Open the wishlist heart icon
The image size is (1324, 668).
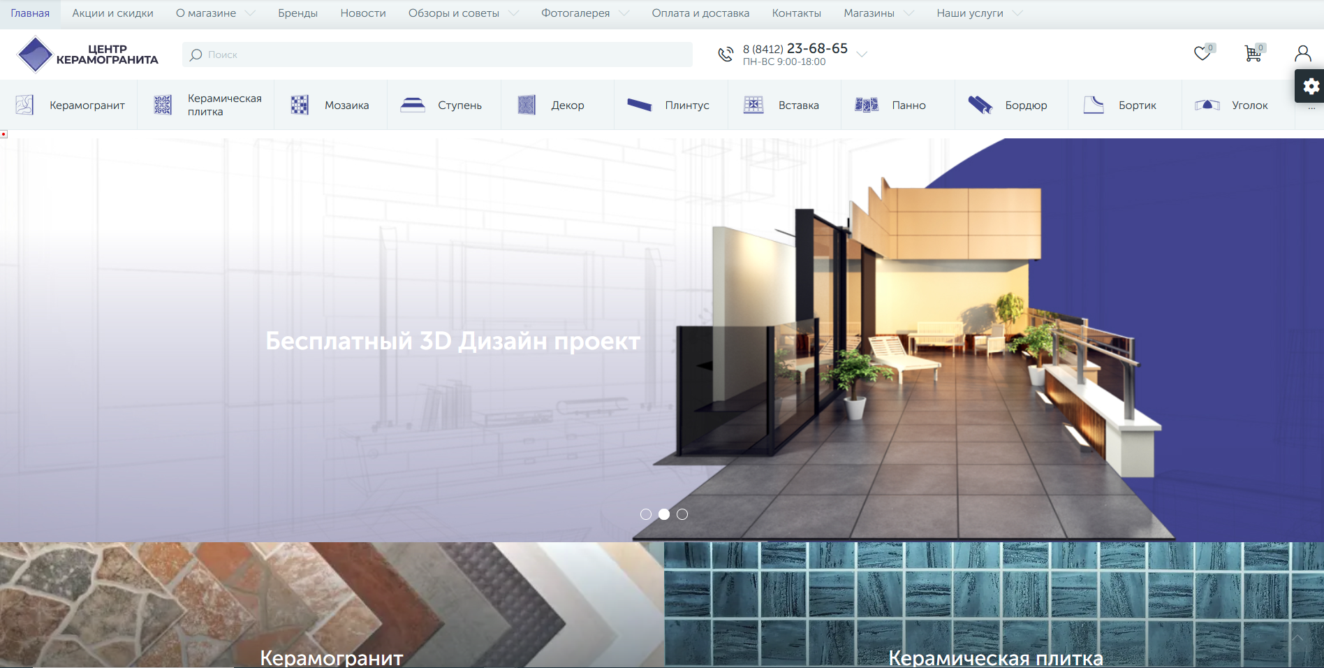(x=1202, y=54)
